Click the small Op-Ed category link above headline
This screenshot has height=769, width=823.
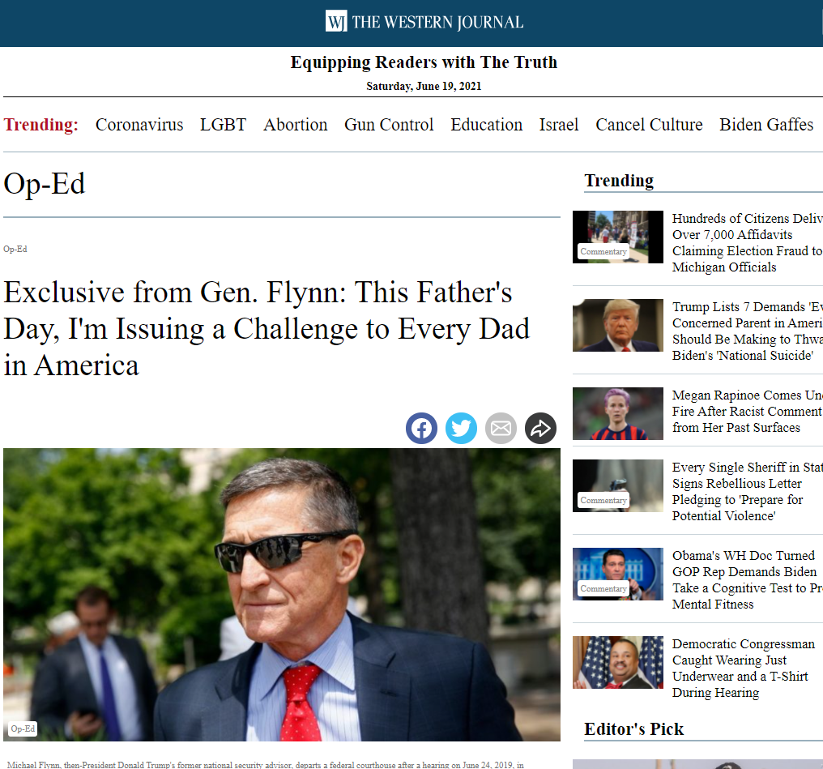pyautogui.click(x=15, y=249)
